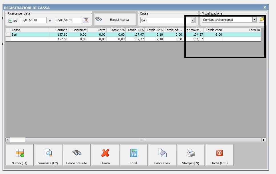Click Nuovo (F4) button

(x=19, y=155)
